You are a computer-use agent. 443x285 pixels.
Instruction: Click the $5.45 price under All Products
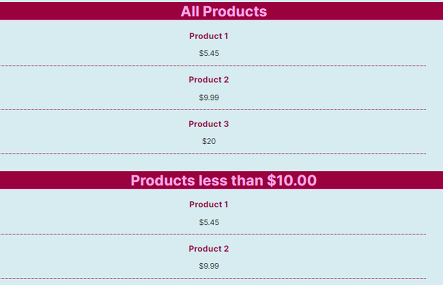coord(209,53)
